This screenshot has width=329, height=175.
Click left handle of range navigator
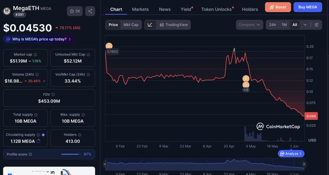(105, 164)
